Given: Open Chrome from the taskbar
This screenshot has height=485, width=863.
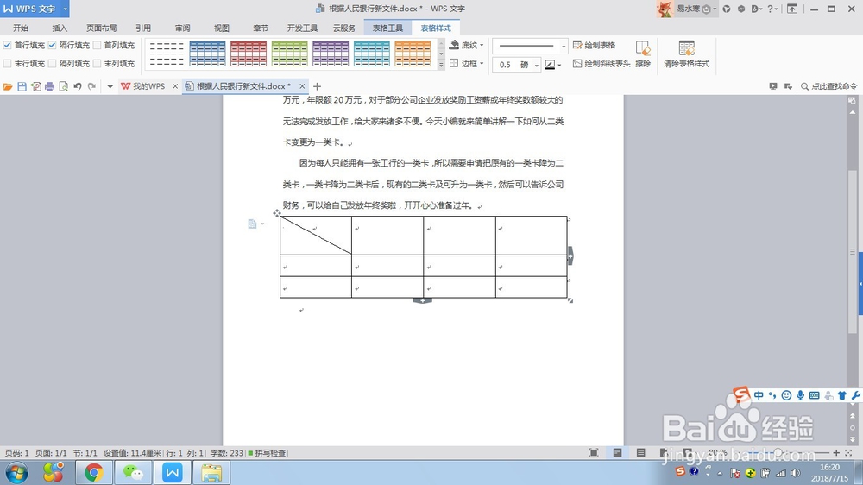Looking at the screenshot, I should click(93, 472).
